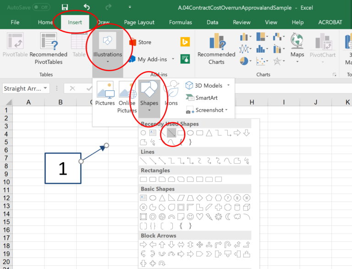Insert the crescent moon shape
This screenshot has height=269, width=352.
pos(228,216)
